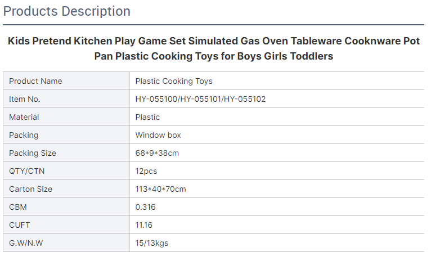431x257 pixels.
Task: Click the Product Name label cell
Action: pos(66,81)
